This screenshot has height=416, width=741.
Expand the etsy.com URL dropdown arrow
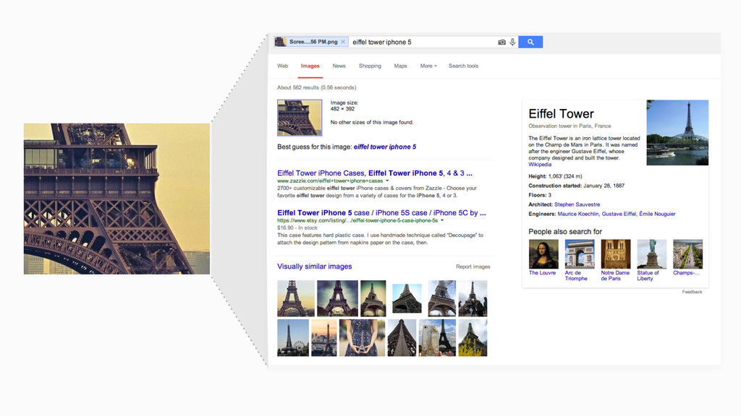(442, 220)
